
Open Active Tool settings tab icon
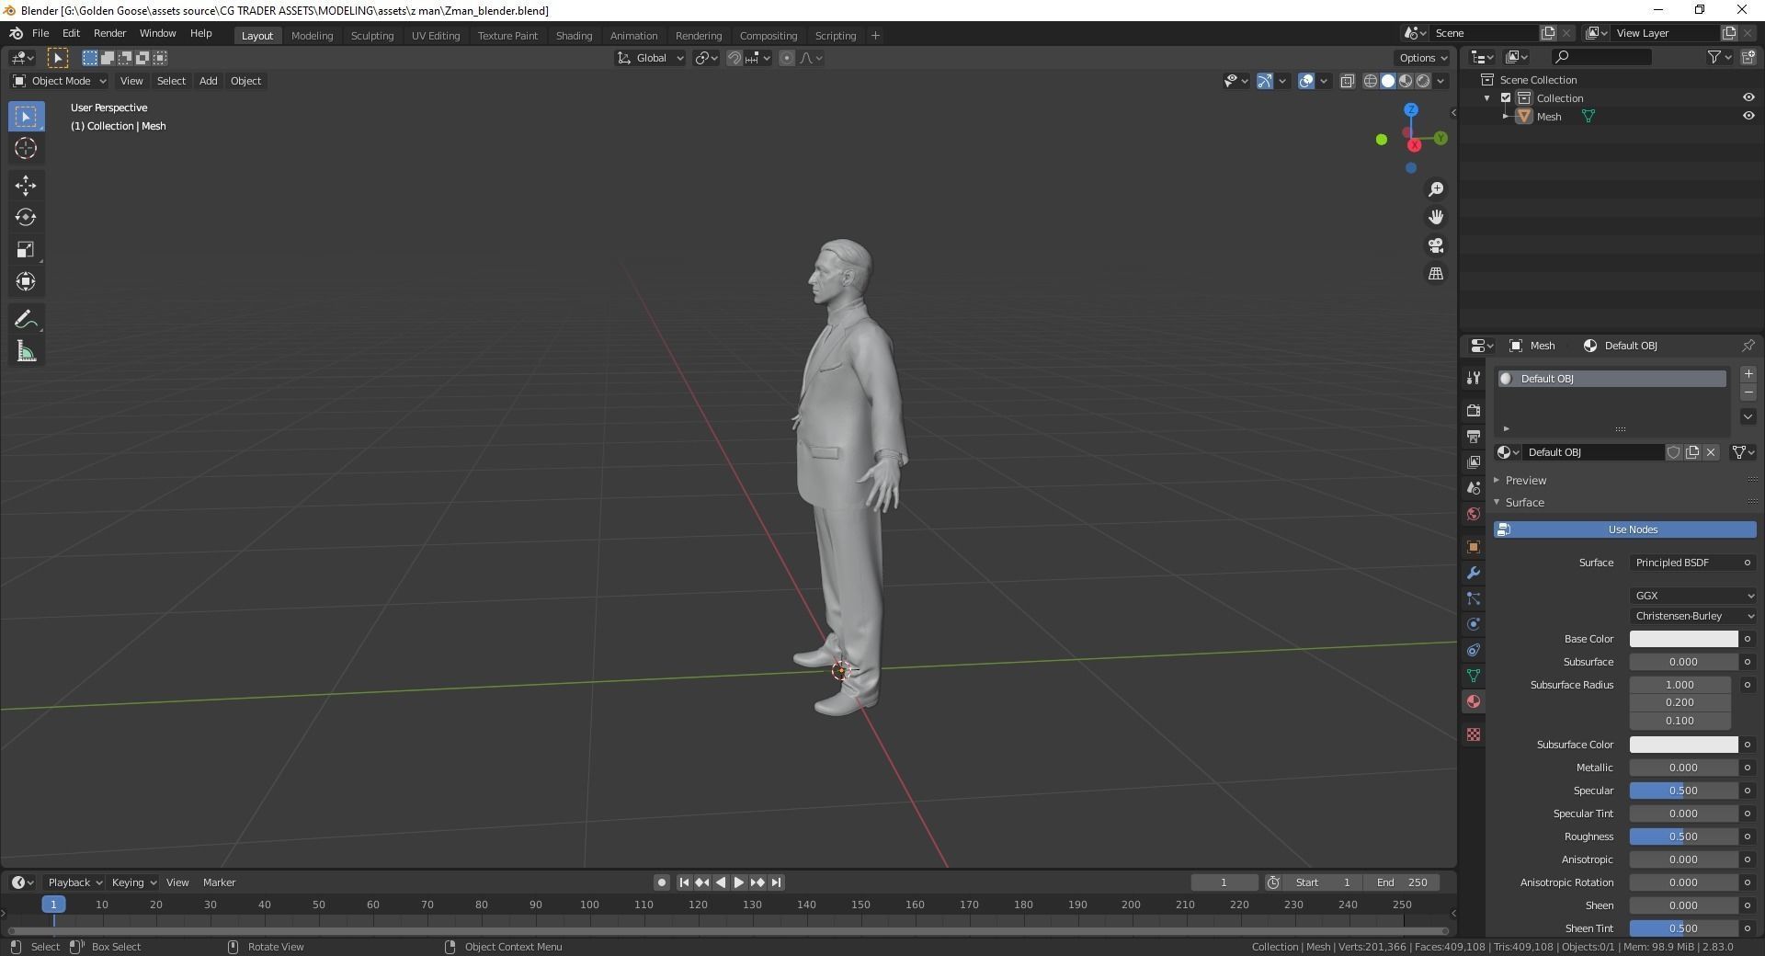click(x=1474, y=378)
